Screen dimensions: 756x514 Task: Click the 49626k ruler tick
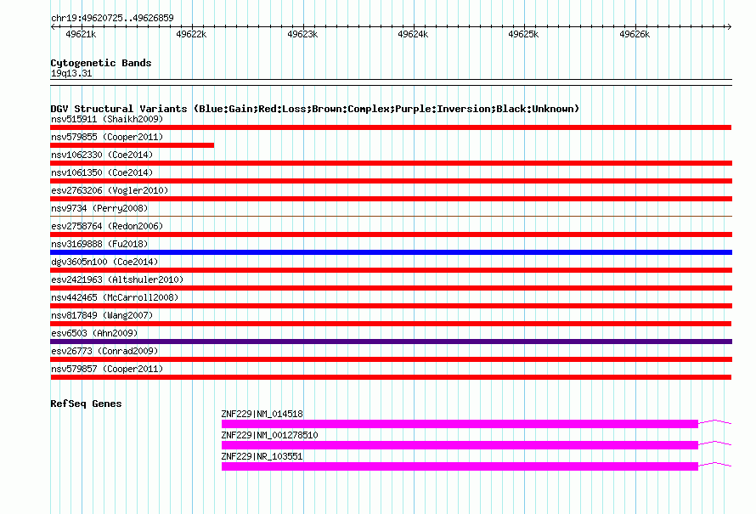point(635,34)
